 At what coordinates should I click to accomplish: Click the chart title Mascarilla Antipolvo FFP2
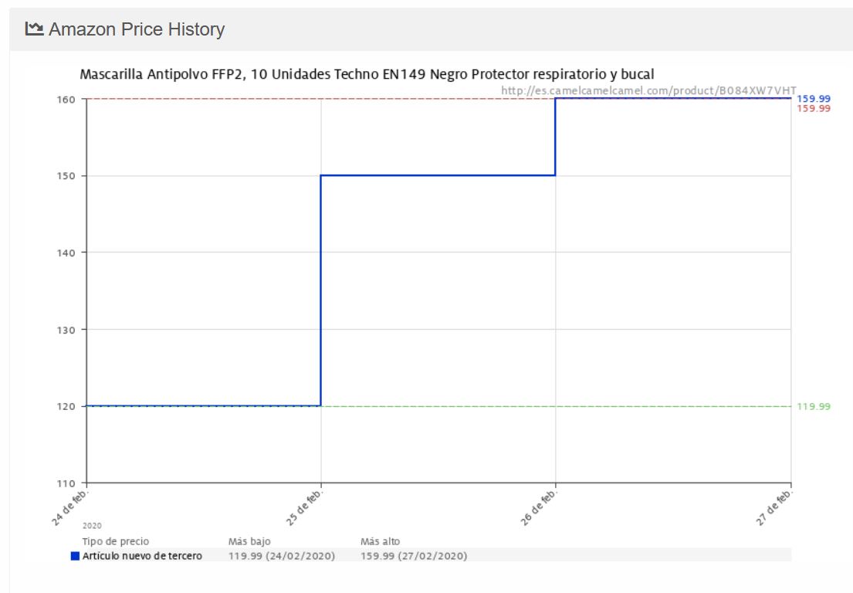click(367, 74)
